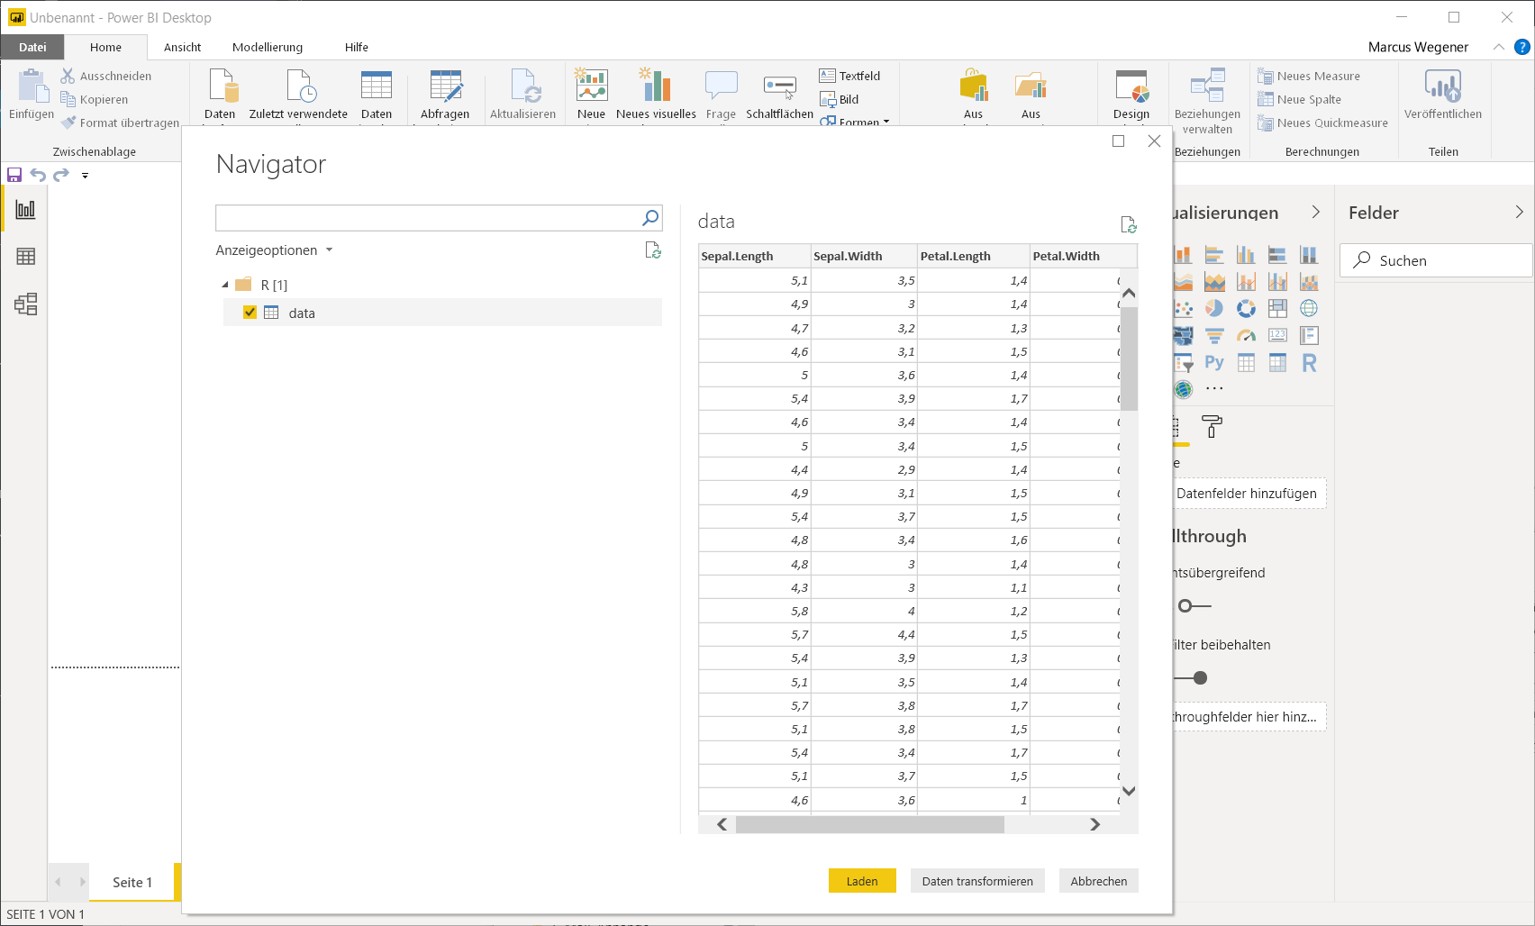Click the Daten transformieren button
The width and height of the screenshot is (1535, 926).
pos(977,881)
